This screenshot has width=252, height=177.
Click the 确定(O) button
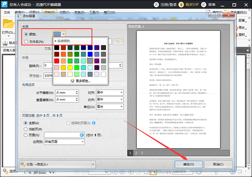tap(189, 164)
